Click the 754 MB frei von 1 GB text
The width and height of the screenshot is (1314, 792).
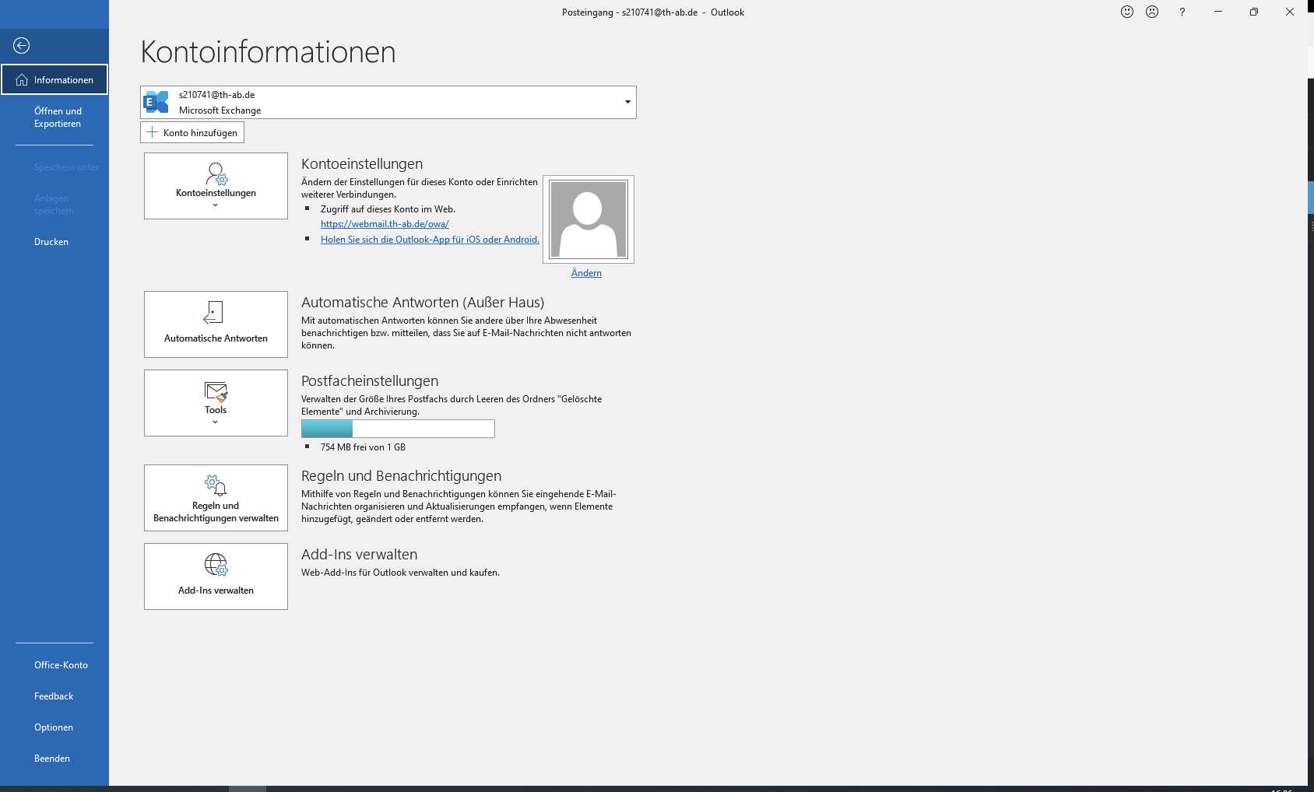(x=363, y=447)
